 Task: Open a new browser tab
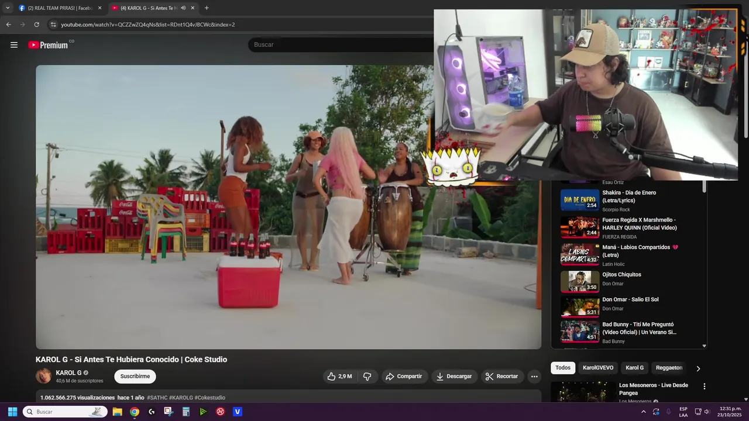tap(207, 8)
